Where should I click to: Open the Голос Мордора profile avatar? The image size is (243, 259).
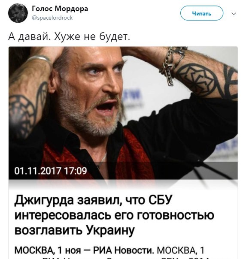point(18,13)
